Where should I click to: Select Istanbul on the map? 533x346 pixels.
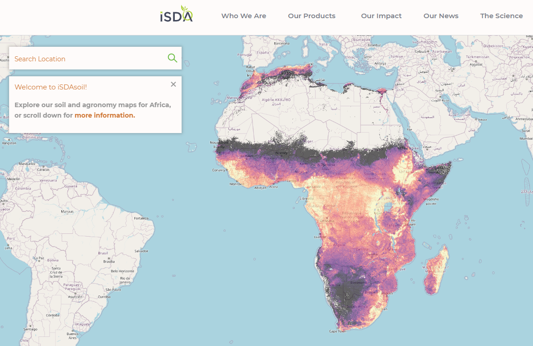coord(374,45)
